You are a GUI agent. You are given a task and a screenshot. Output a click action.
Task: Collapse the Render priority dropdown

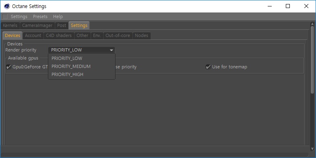(82, 50)
